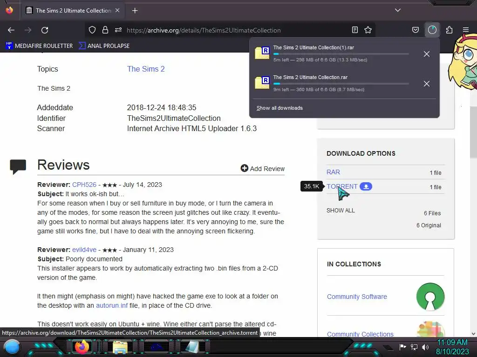Click Addeddate value 2018-12-24 18:48:35
The image size is (477, 357).
(x=162, y=107)
